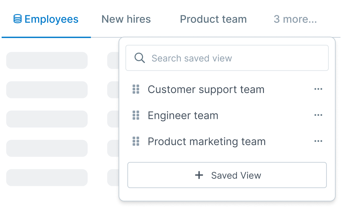
Task: Click the magnifier icon in search field
Action: tap(140, 58)
